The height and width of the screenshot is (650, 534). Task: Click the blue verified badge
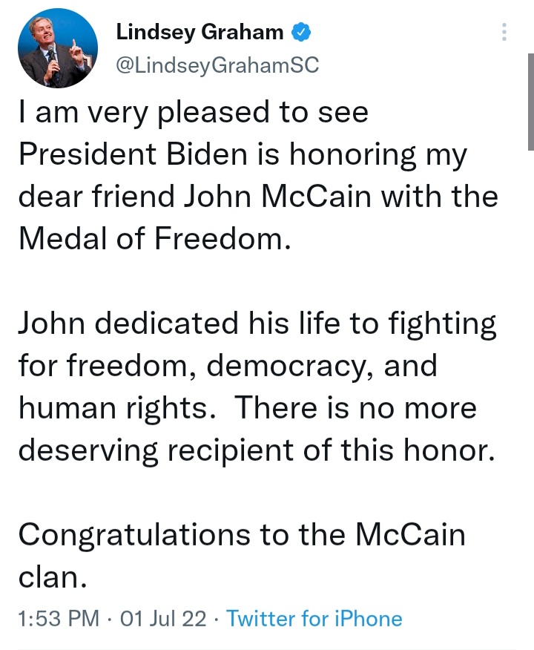pos(300,32)
